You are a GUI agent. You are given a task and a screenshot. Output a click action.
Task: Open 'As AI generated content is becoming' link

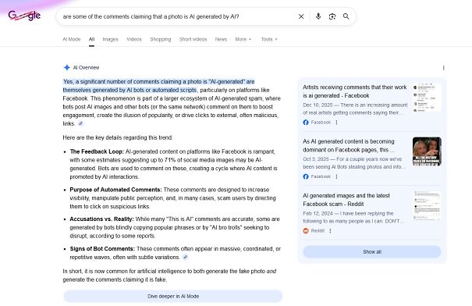coord(349,145)
